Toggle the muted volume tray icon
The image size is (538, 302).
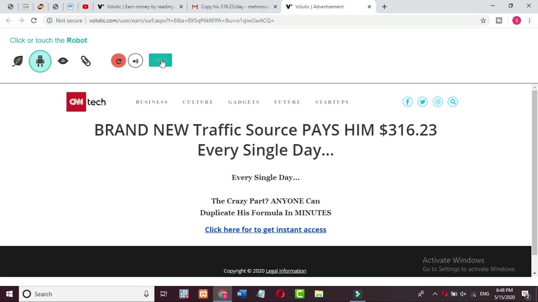tap(463, 294)
